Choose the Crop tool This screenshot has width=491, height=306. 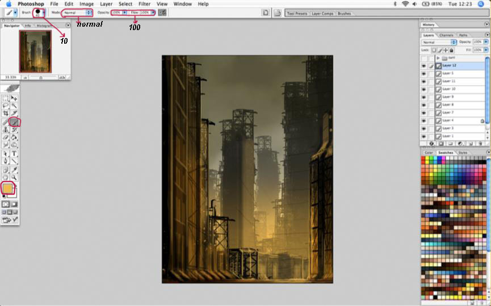coord(6,114)
